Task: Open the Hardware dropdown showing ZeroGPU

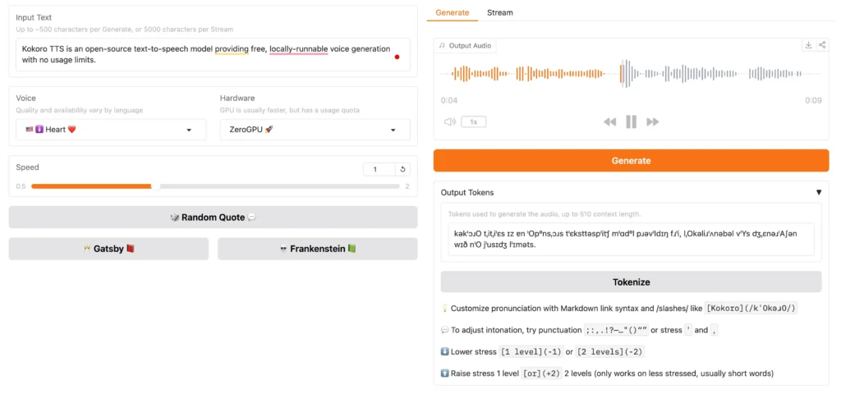Action: [x=315, y=130]
